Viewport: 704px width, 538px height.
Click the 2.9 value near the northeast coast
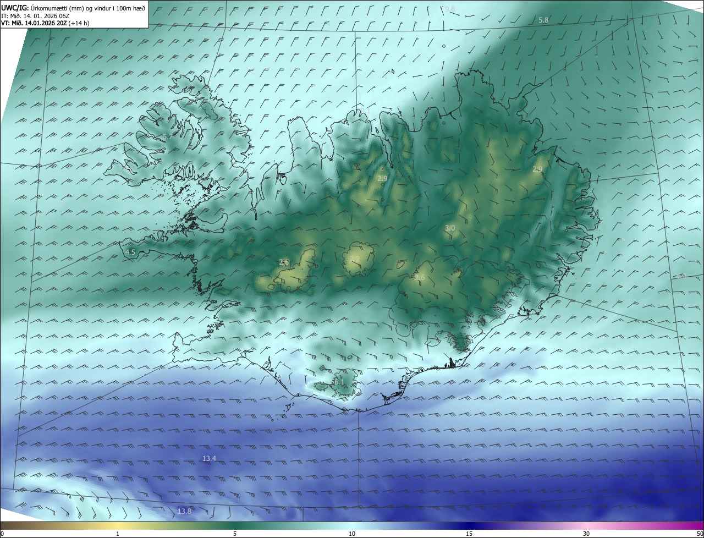click(537, 169)
